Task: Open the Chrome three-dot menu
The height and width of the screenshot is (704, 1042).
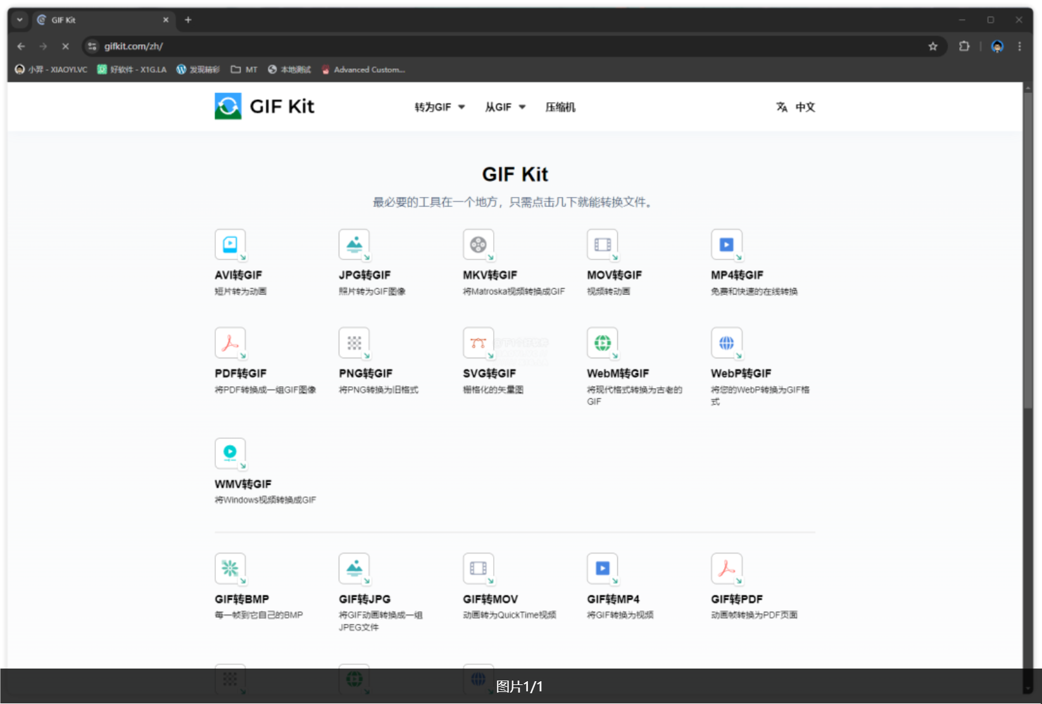Action: pos(1019,46)
